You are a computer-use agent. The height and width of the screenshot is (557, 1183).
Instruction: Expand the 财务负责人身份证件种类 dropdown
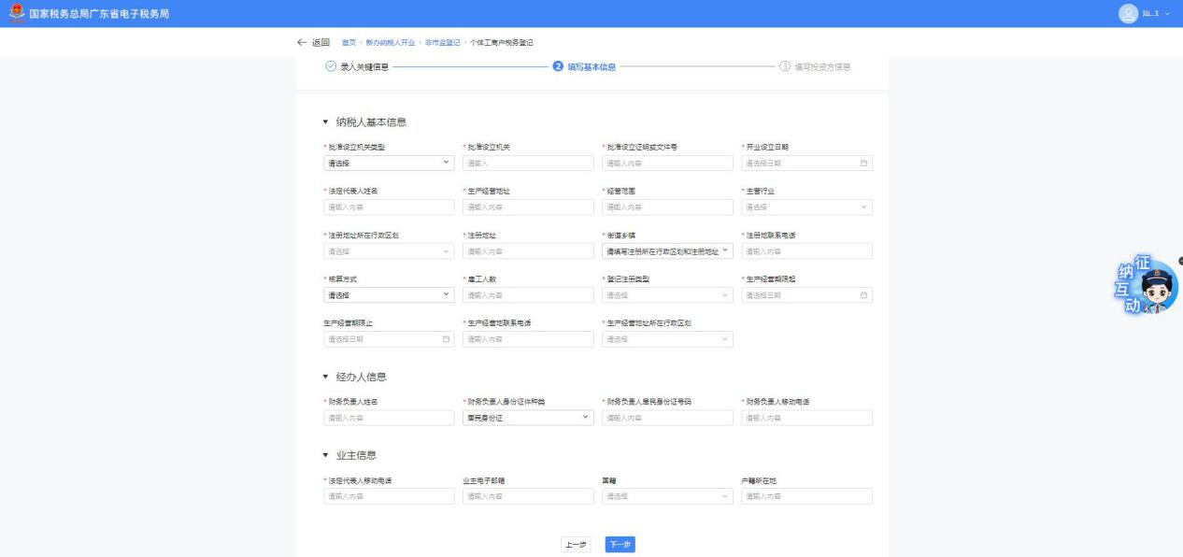528,418
